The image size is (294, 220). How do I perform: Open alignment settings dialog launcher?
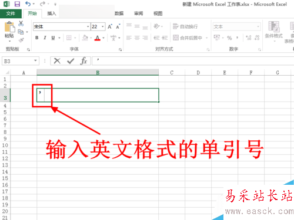pyautogui.click(x=208, y=50)
